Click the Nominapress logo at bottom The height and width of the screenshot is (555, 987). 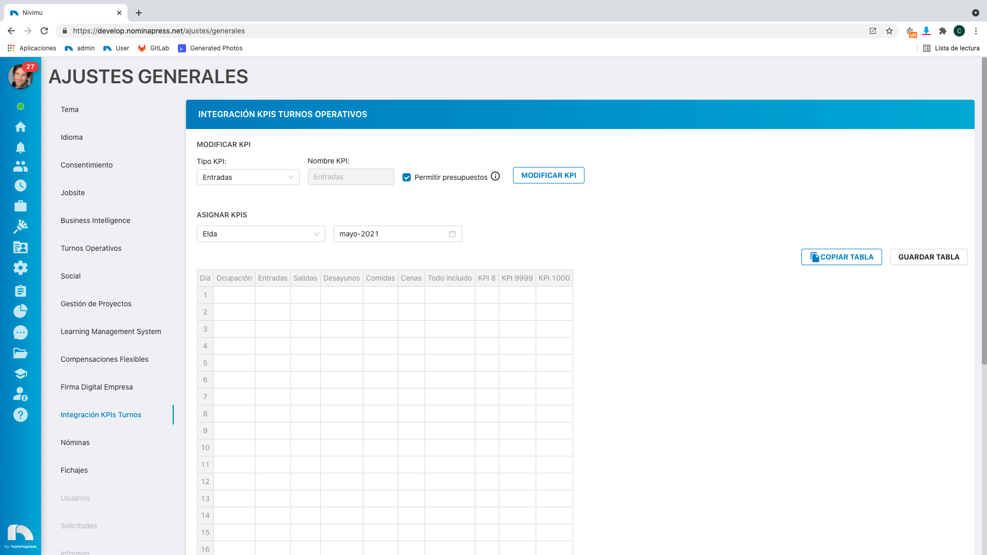[21, 536]
